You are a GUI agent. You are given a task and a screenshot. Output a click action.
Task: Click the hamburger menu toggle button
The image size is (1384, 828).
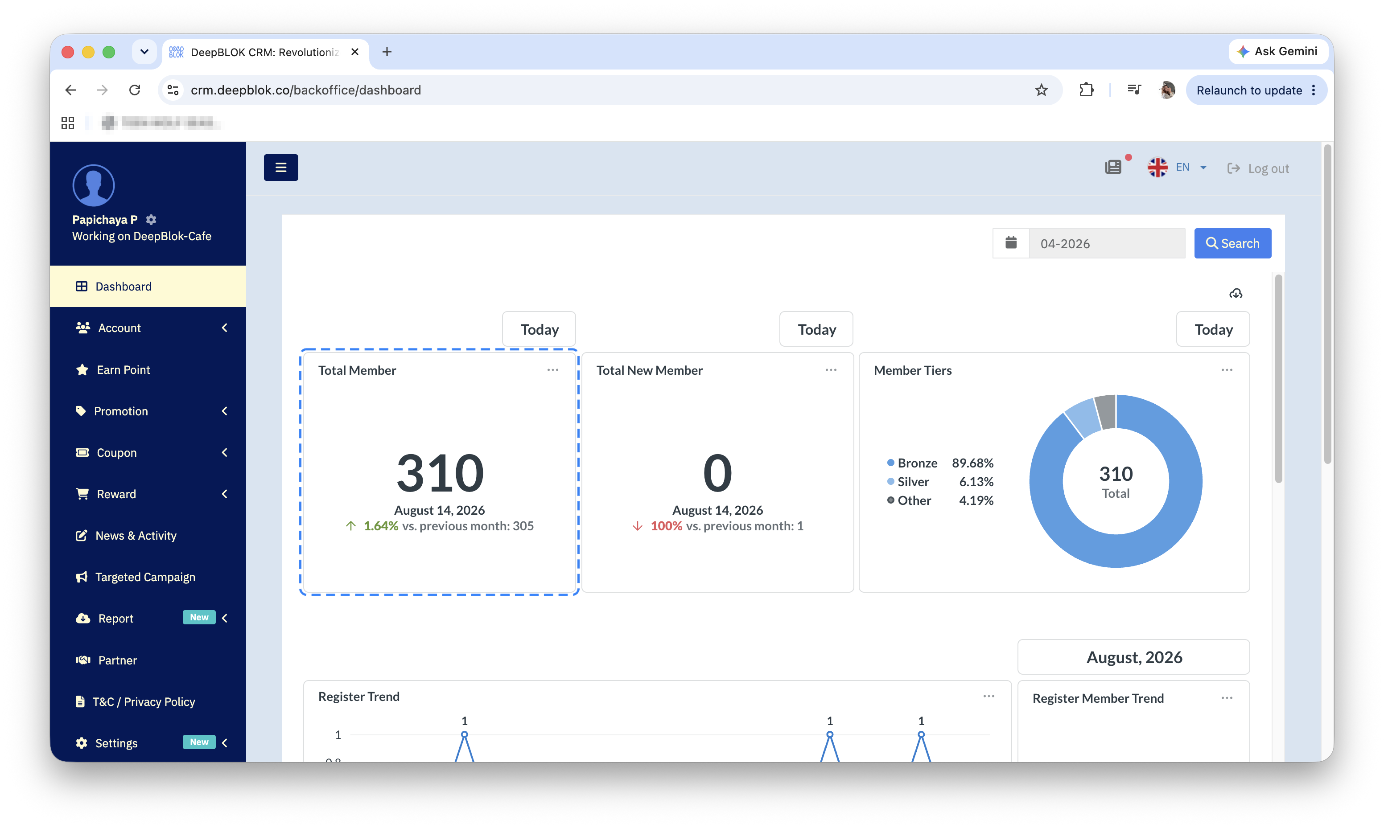coord(281,168)
